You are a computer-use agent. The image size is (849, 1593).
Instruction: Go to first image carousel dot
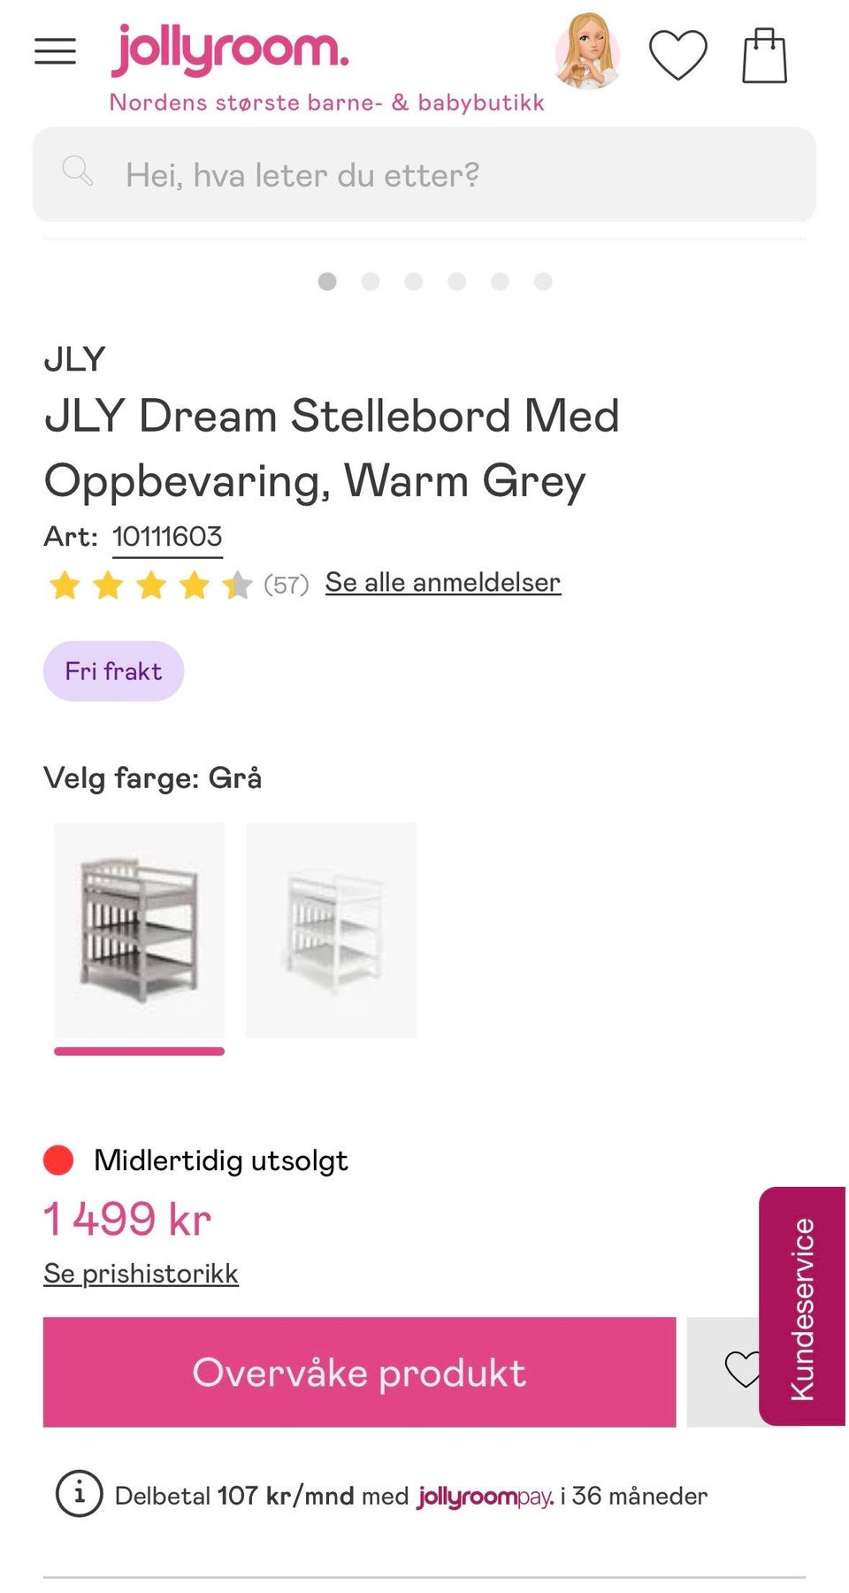(327, 281)
